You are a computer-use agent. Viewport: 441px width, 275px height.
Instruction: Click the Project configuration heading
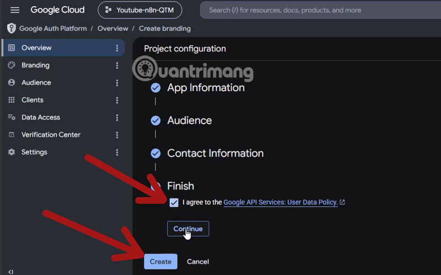tap(185, 49)
